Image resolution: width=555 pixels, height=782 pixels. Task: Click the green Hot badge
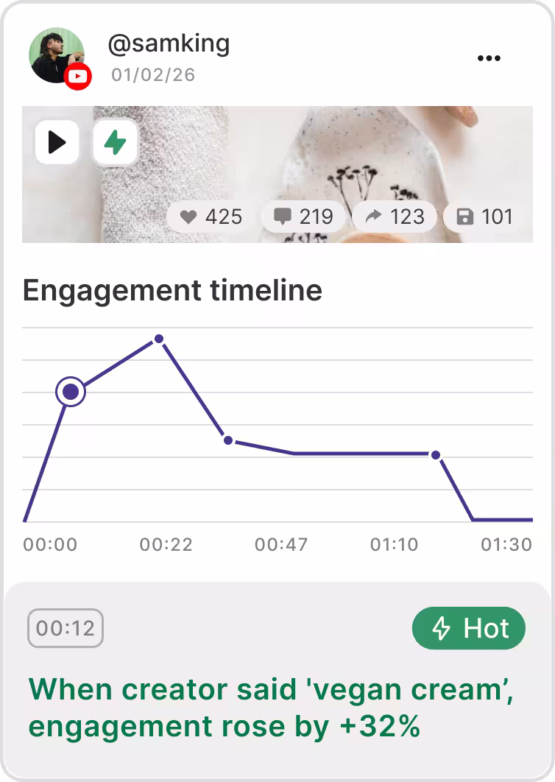tap(469, 628)
